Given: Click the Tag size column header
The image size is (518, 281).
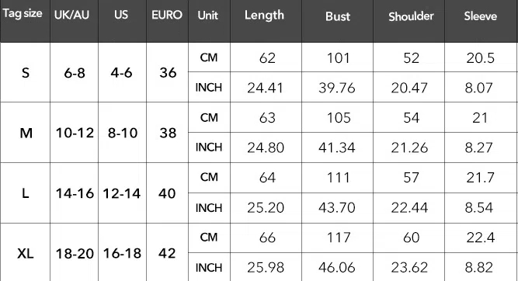Looking at the screenshot, I should tap(23, 14).
